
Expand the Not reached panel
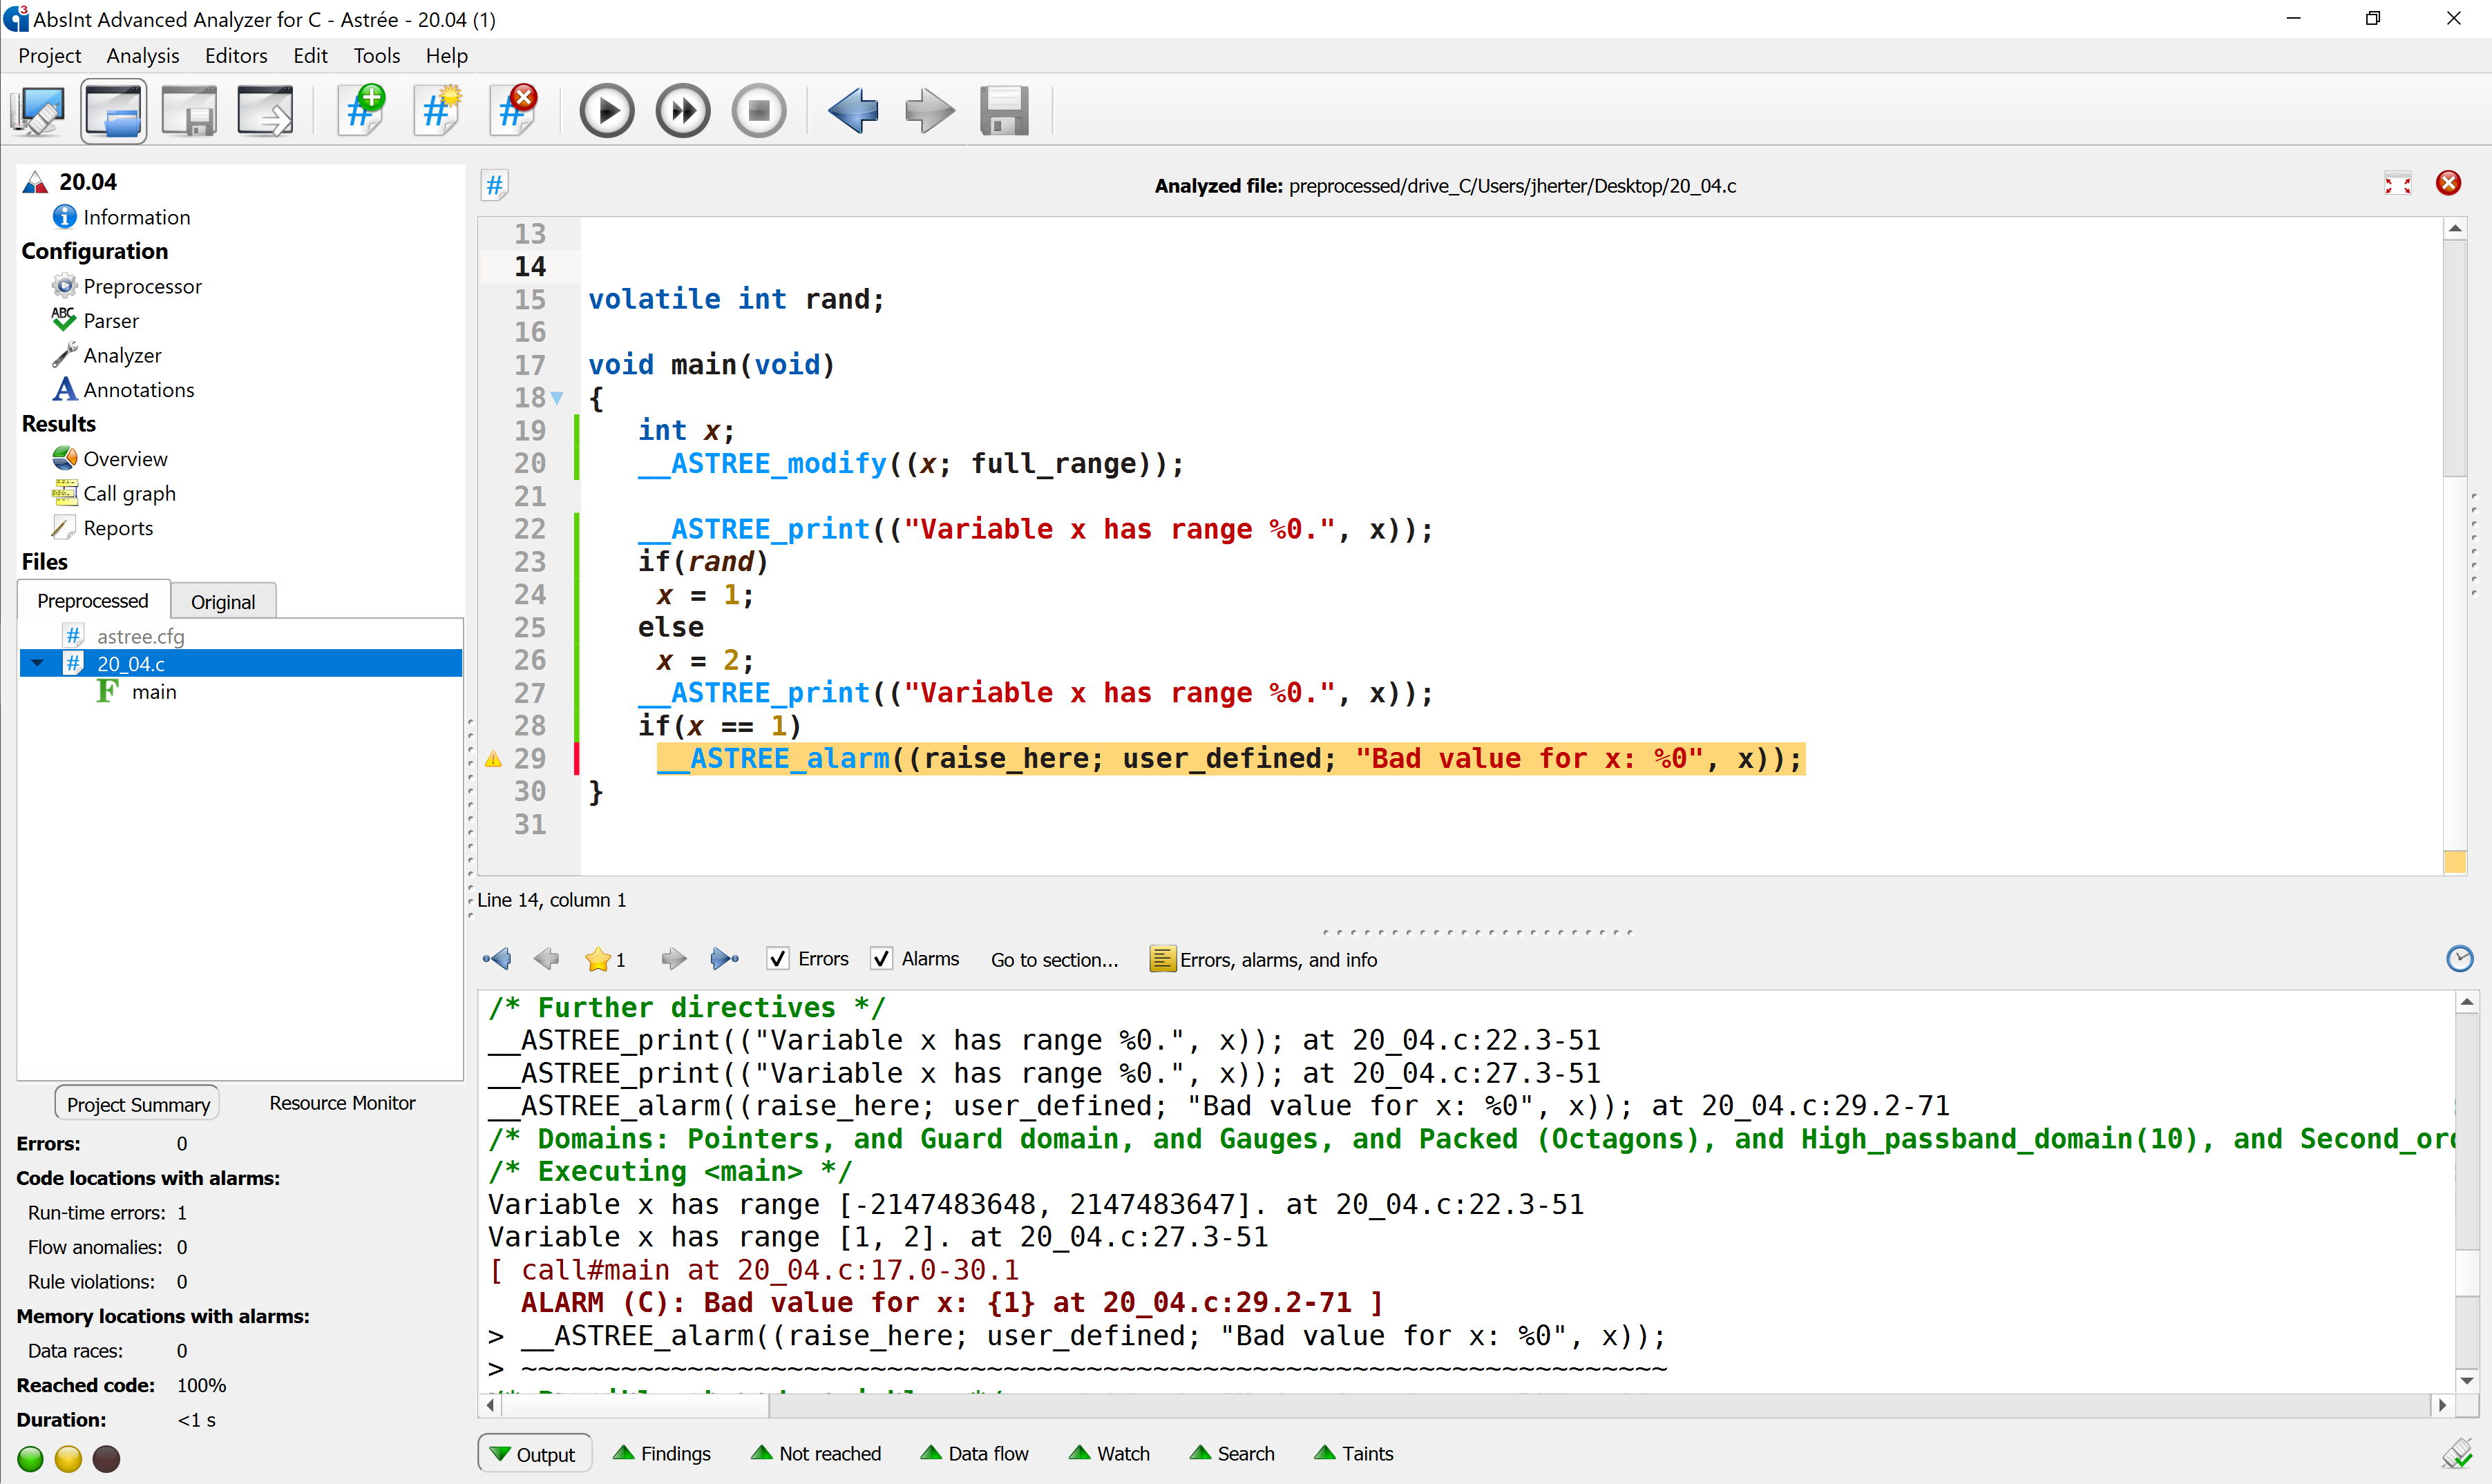(x=817, y=1454)
